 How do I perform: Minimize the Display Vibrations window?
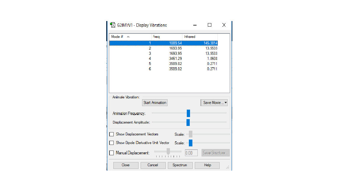[x=195, y=25]
